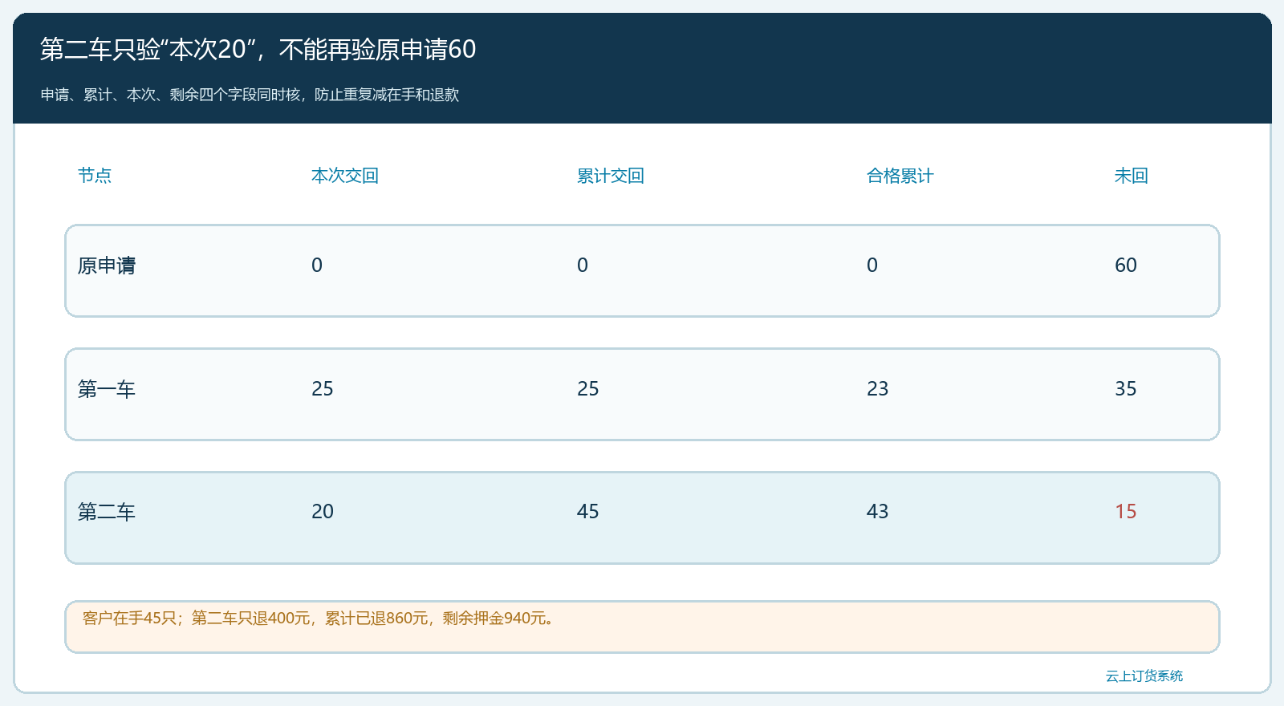The image size is (1284, 706).
Task: Click the 合格累计 column header
Action: (x=900, y=176)
